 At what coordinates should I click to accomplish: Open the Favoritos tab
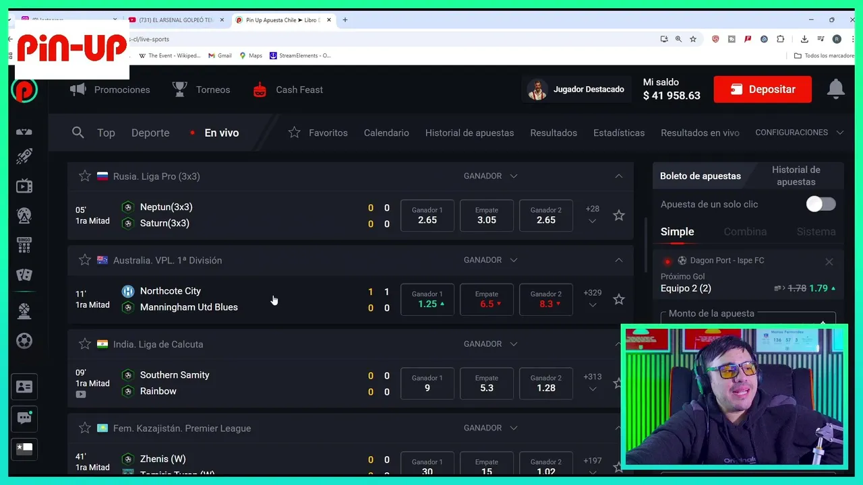(x=318, y=133)
